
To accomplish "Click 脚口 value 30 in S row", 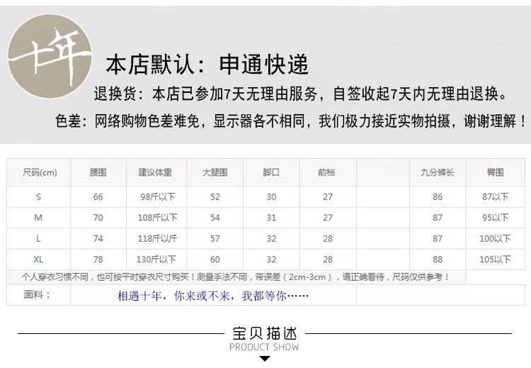I will click(x=271, y=196).
